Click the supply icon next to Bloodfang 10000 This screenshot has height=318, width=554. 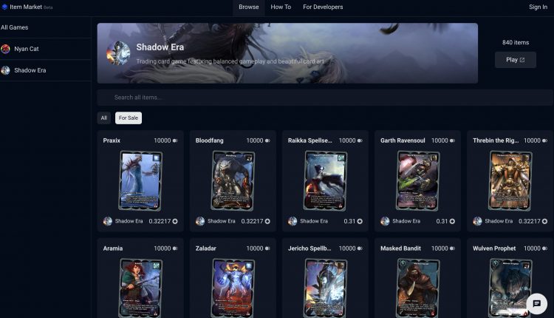pyautogui.click(x=267, y=141)
